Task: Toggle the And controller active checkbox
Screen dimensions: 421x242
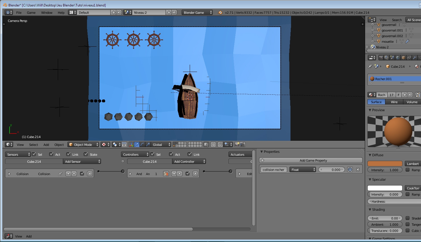Action: click(x=187, y=174)
